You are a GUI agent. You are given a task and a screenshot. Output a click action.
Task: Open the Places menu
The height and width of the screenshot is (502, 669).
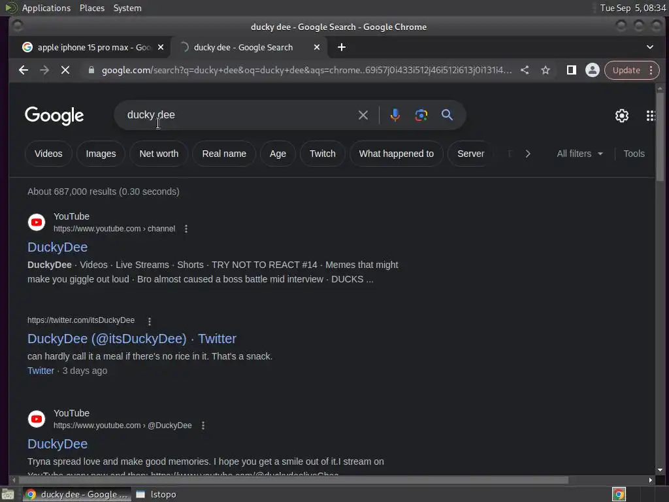(x=92, y=8)
